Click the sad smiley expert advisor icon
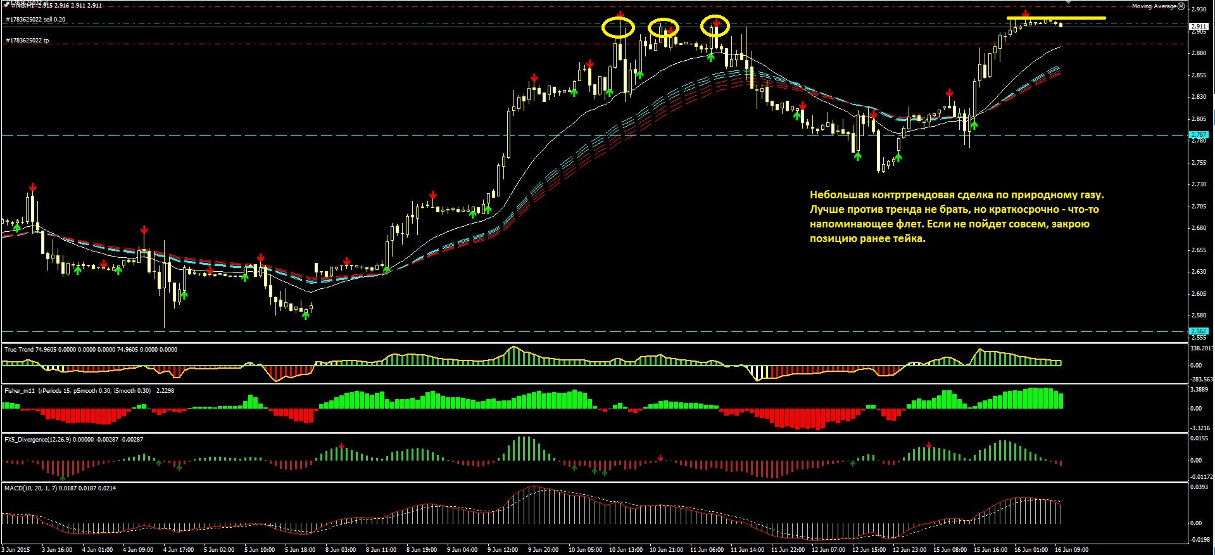 pyautogui.click(x=1181, y=6)
